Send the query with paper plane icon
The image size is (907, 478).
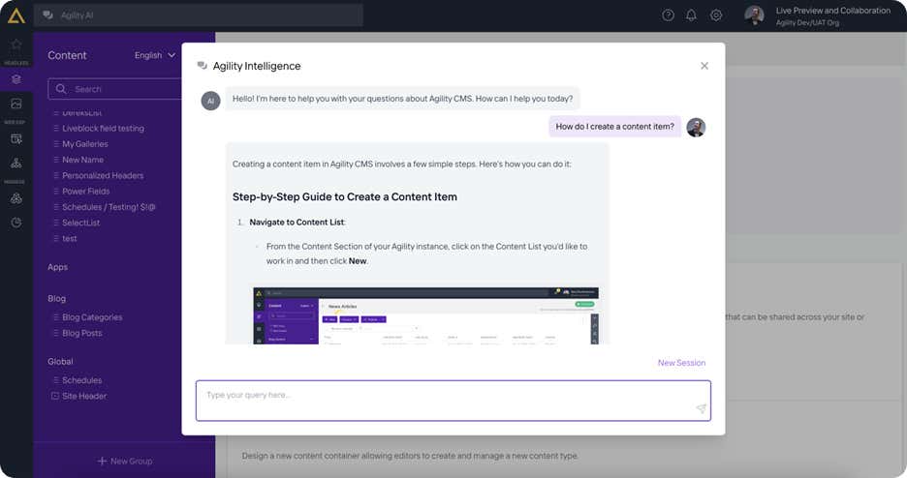[x=701, y=408]
